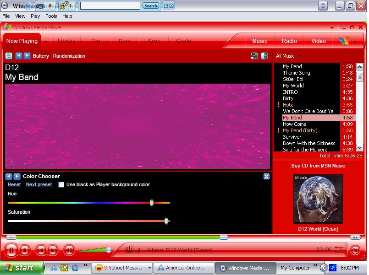The height and width of the screenshot is (275, 369).
Task: Switch to the Library tab
Action: tap(66, 41)
